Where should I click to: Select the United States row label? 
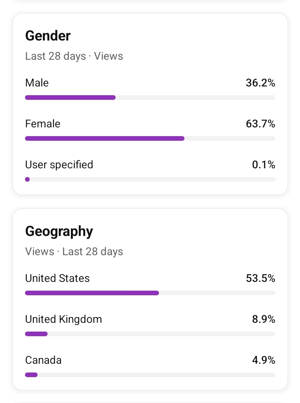pos(58,278)
